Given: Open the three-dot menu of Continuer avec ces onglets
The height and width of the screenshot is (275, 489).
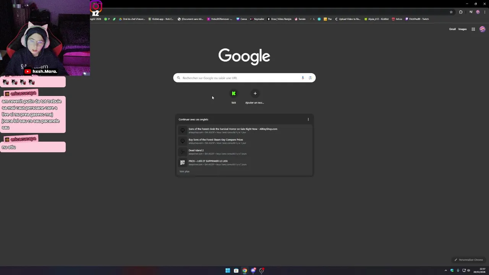Looking at the screenshot, I should click(308, 119).
